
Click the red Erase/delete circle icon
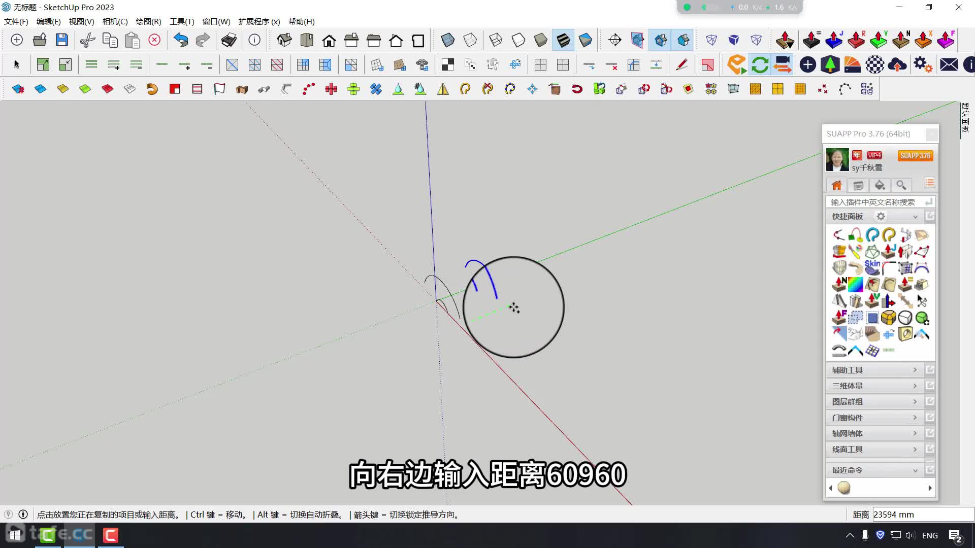click(x=154, y=40)
